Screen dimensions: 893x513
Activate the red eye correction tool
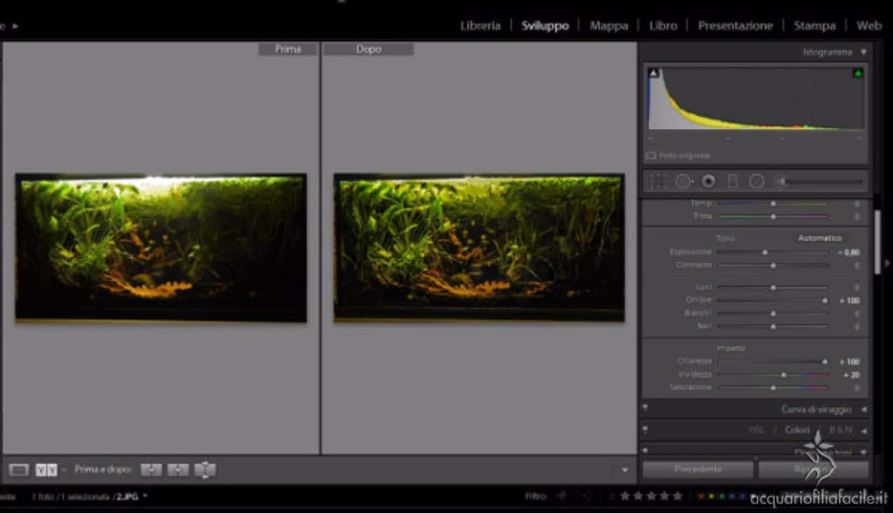pyautogui.click(x=708, y=182)
